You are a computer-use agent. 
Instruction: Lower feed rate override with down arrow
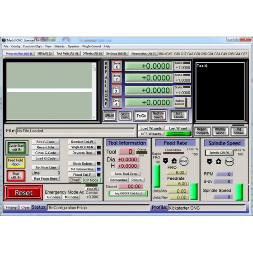165,161
